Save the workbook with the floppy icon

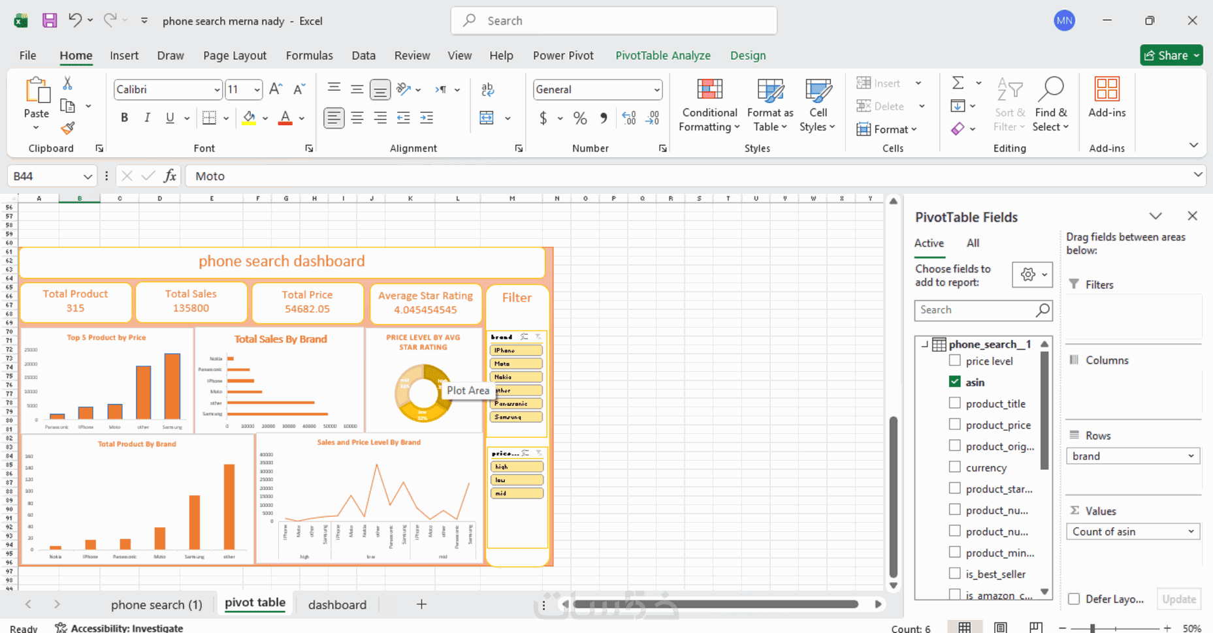click(50, 20)
